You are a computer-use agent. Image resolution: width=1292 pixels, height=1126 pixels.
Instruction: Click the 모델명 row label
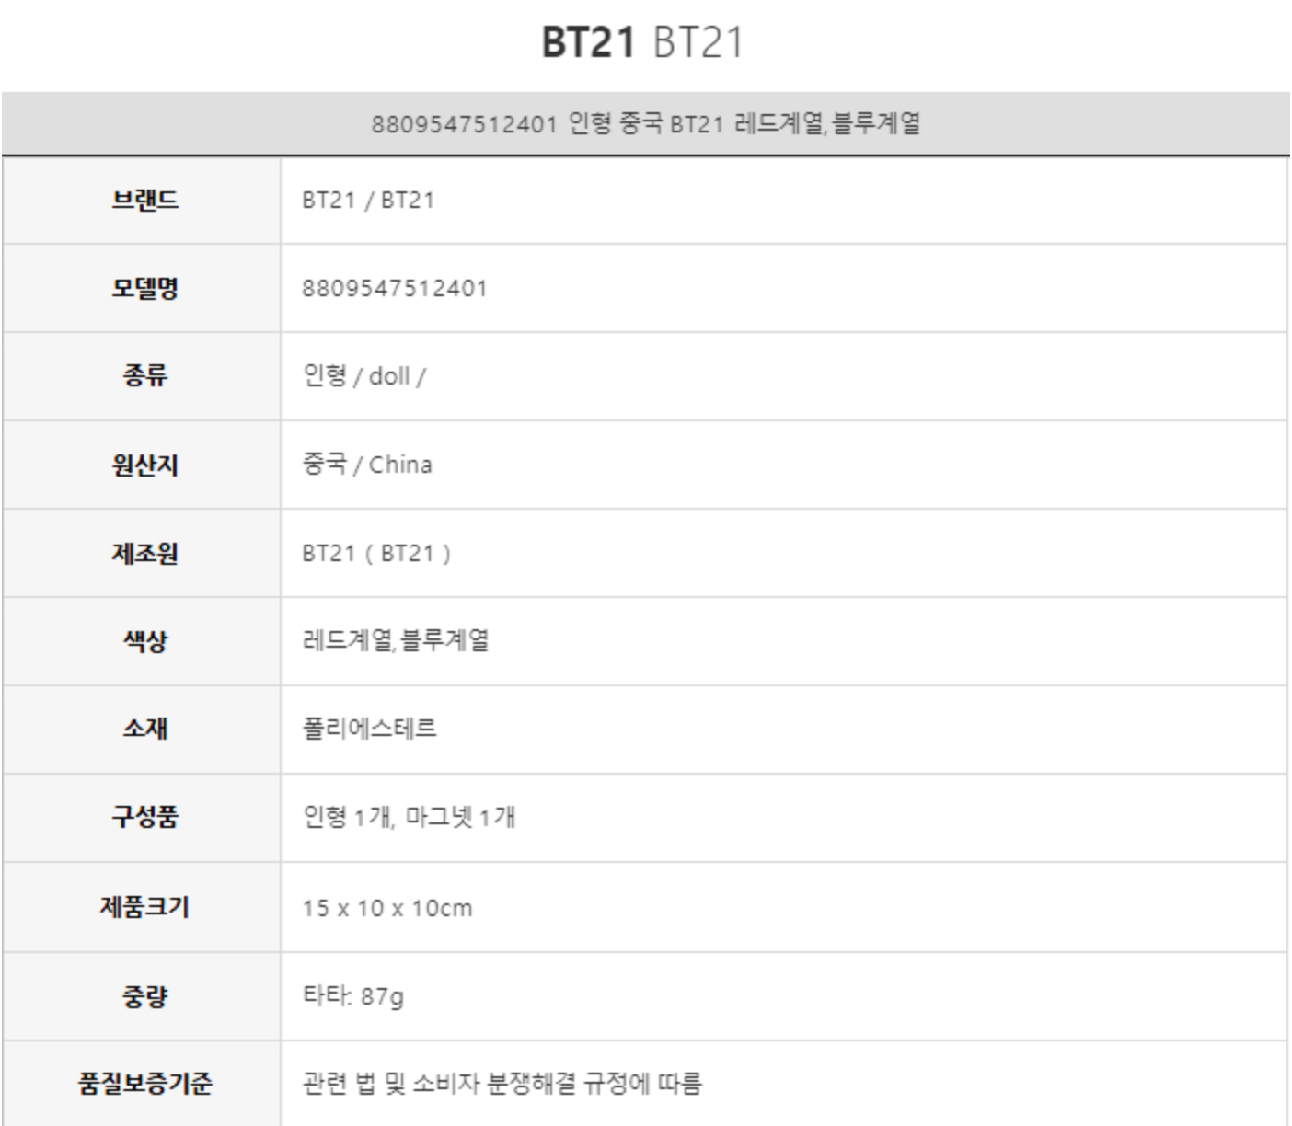[144, 288]
